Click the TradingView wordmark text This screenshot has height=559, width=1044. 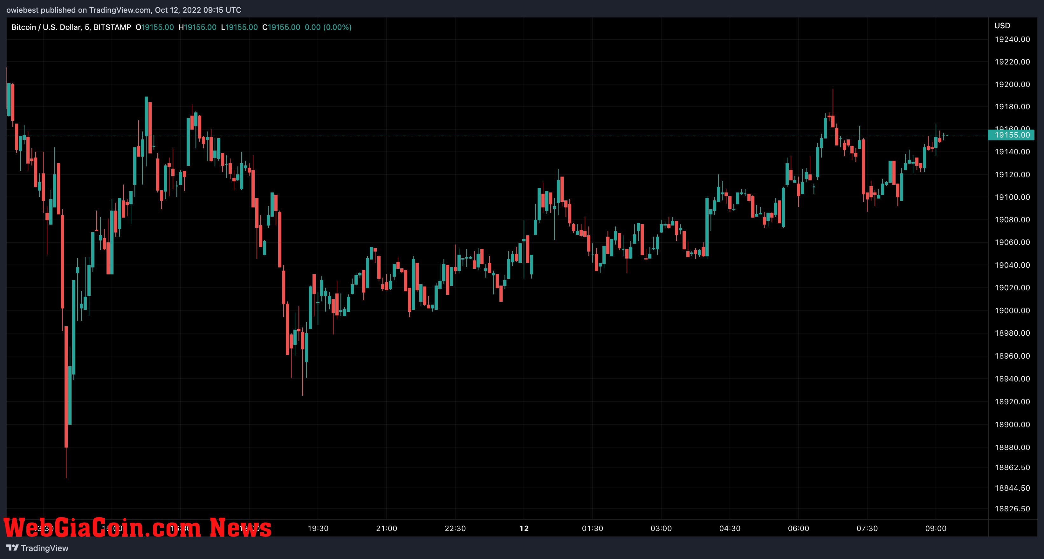[45, 548]
